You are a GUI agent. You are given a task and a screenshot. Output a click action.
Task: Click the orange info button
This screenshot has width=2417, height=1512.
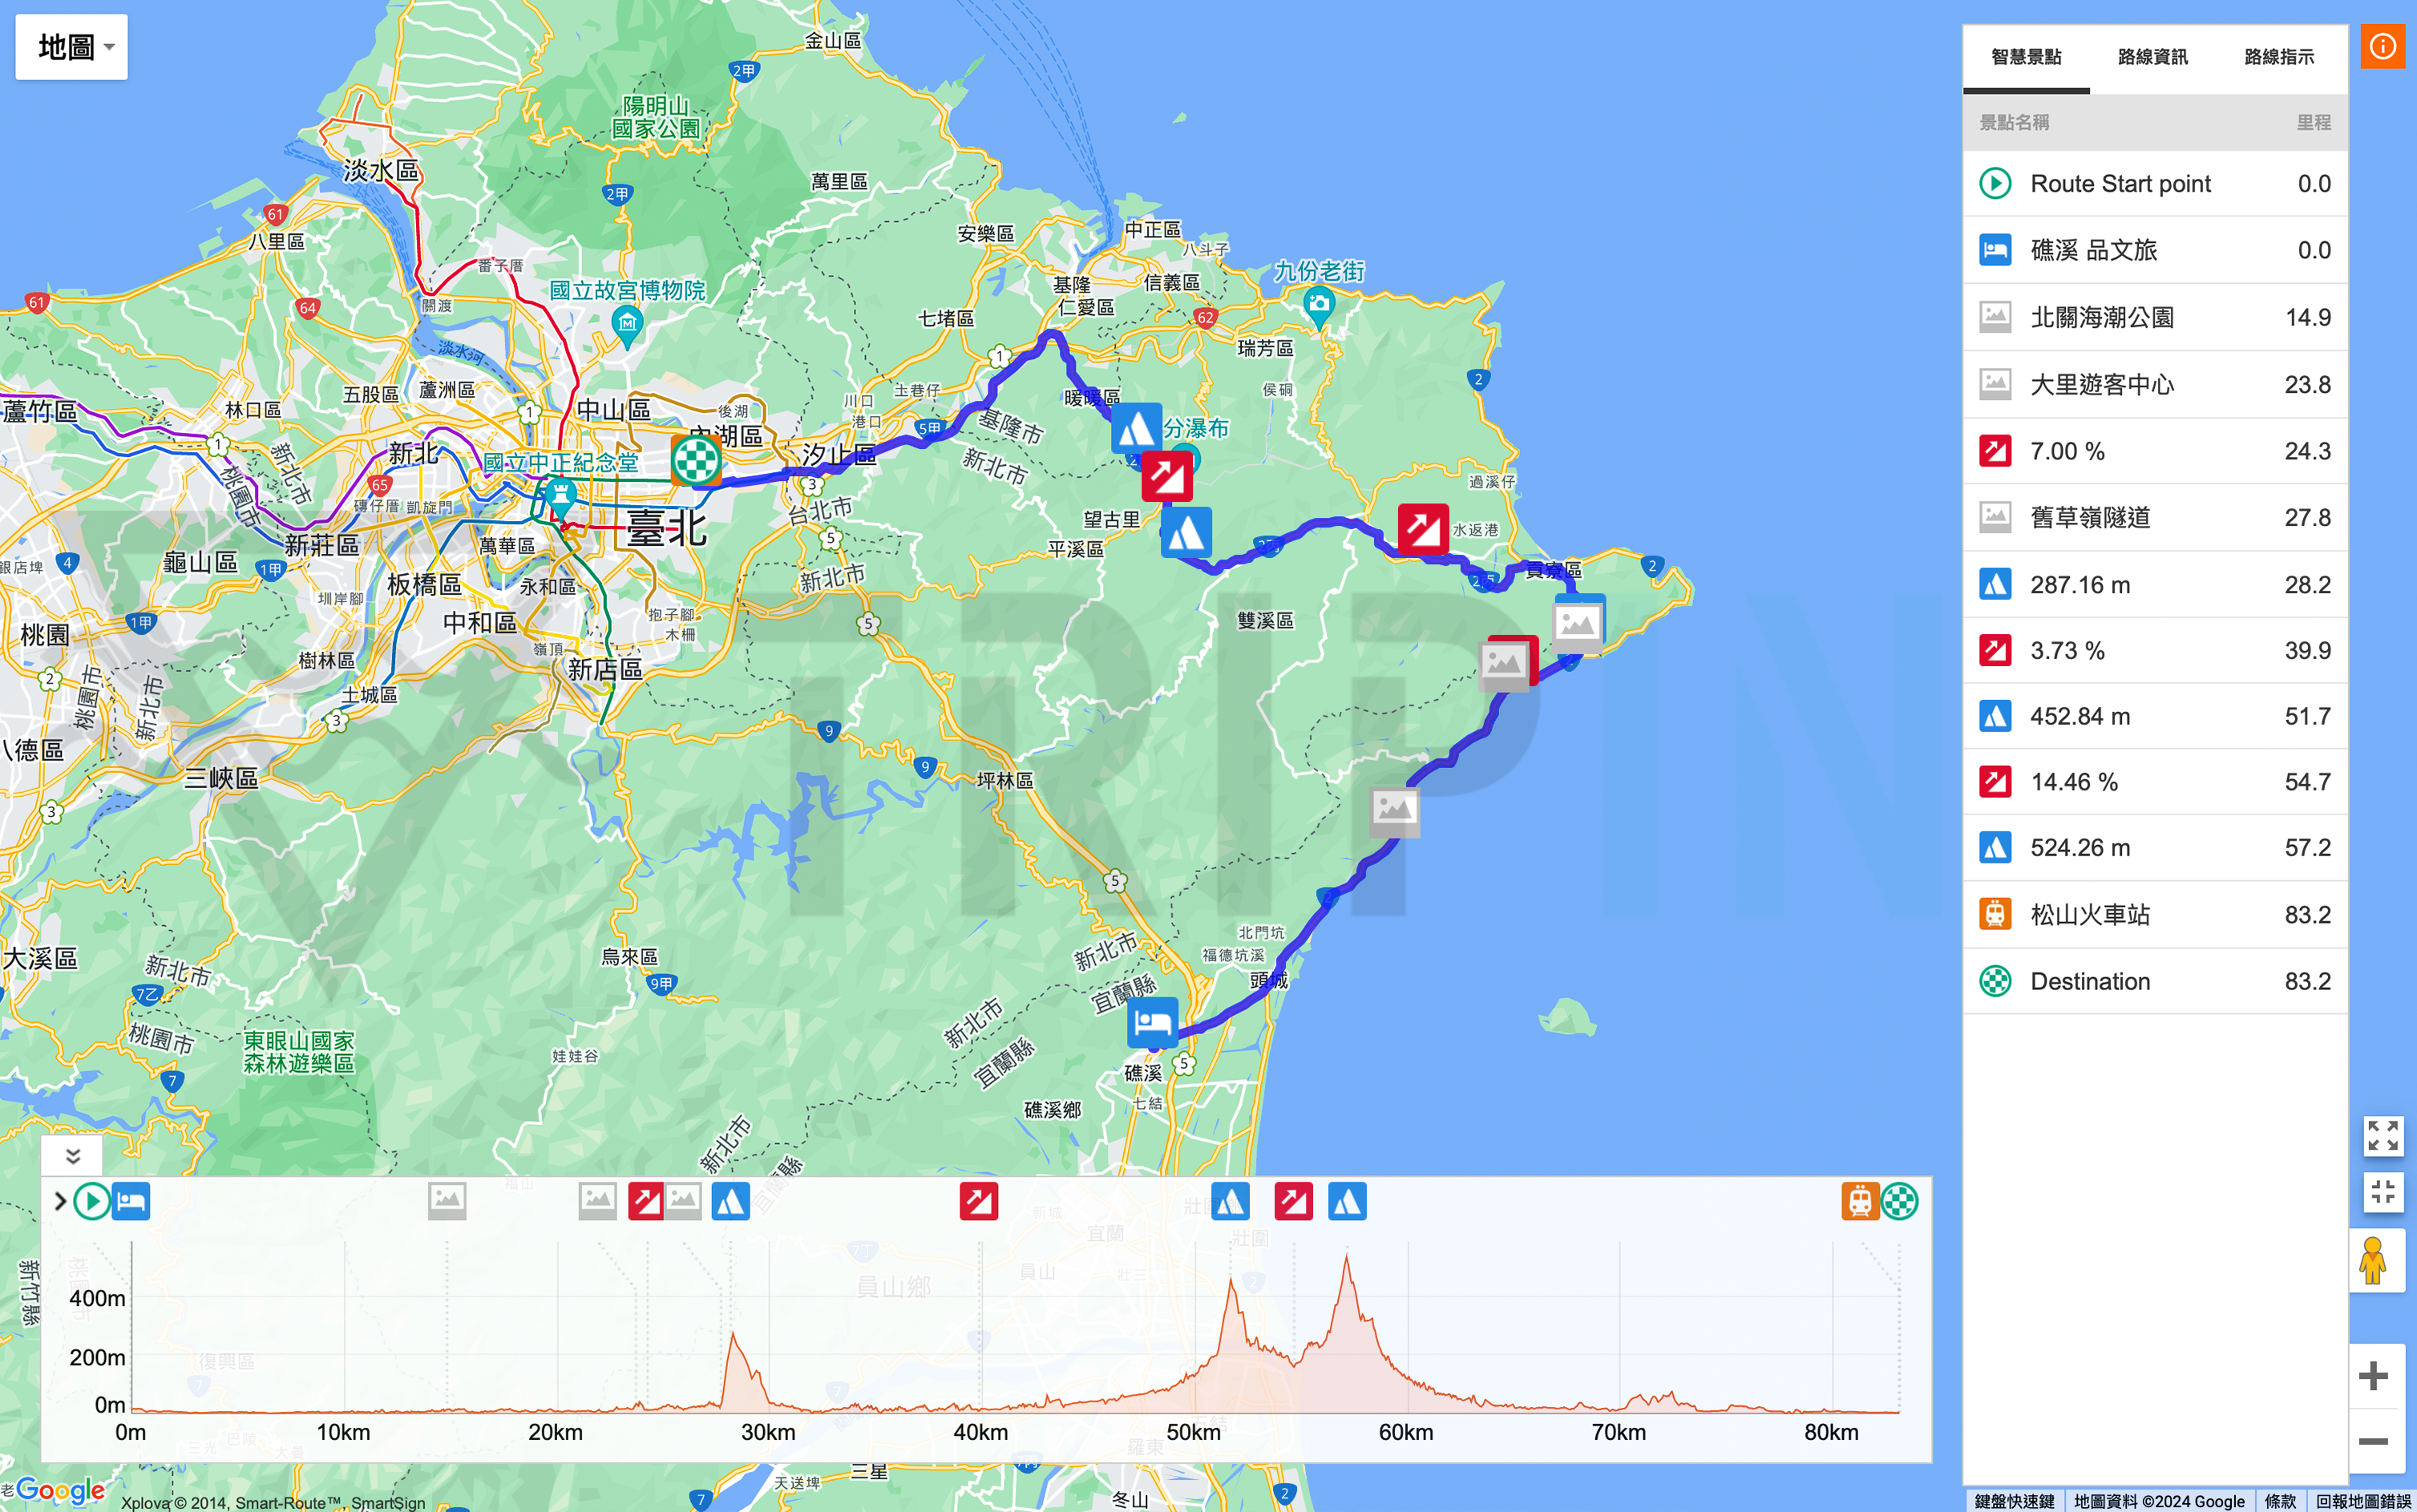[x=2383, y=46]
